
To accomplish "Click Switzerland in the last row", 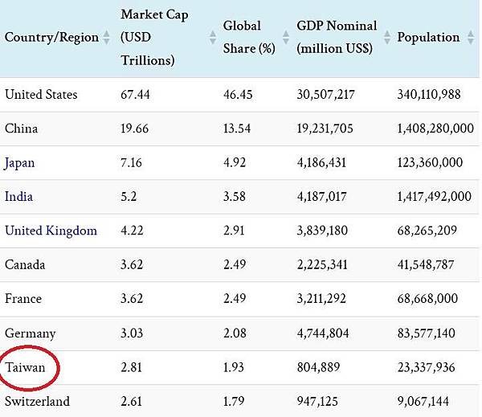I will (x=37, y=401).
